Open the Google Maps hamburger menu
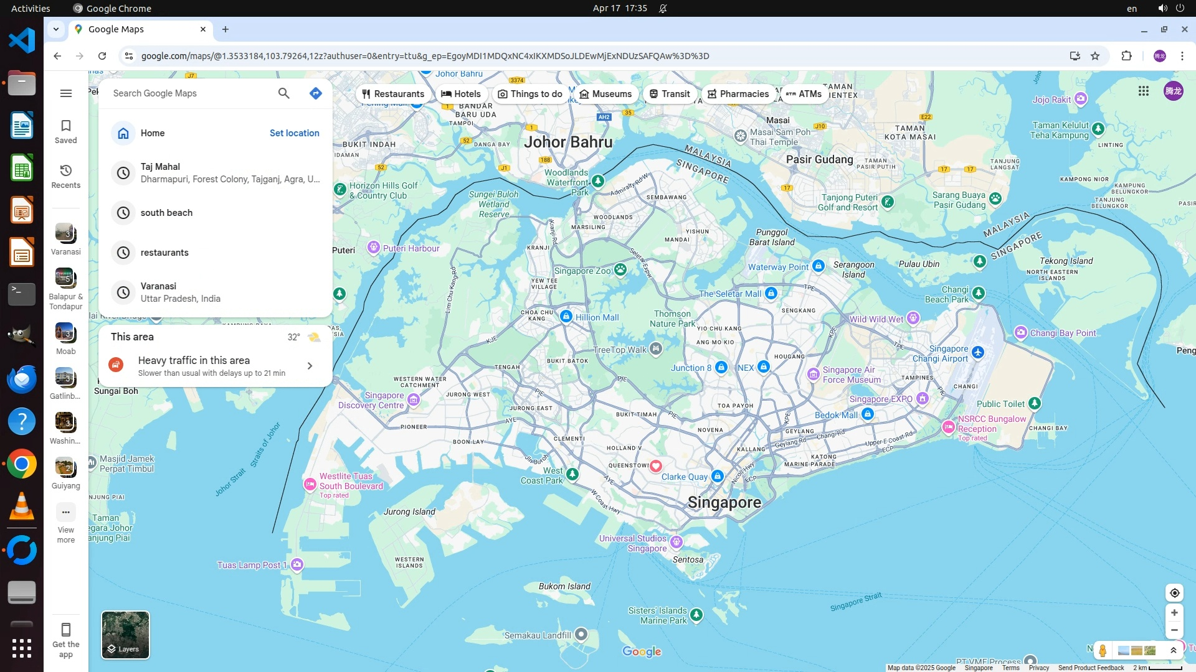The width and height of the screenshot is (1196, 672). (66, 93)
